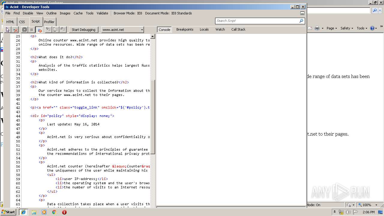Open Chrome from the taskbar
This screenshot has width=384, height=216.
[54, 212]
